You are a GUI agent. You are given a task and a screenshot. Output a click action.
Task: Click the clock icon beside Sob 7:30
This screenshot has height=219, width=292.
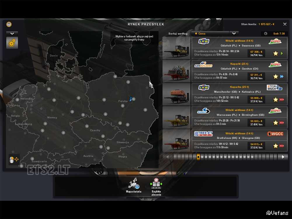[x=265, y=34]
